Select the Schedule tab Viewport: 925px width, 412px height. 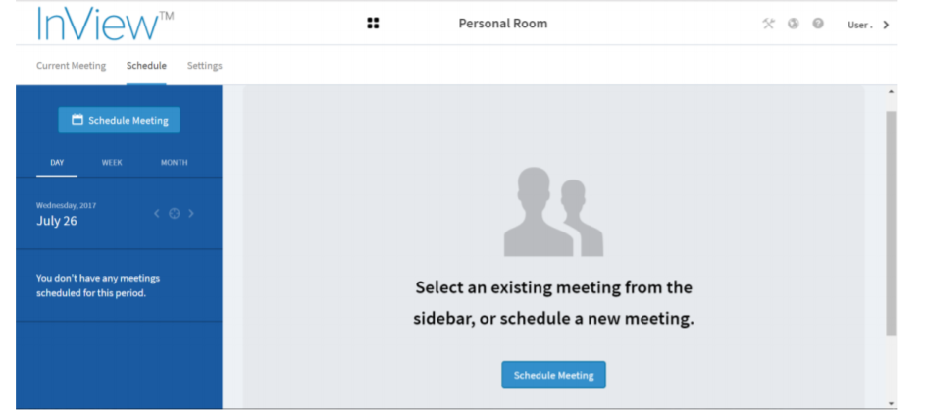pos(146,66)
